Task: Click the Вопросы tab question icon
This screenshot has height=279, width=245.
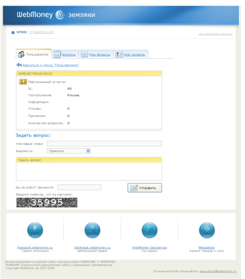Action: click(x=57, y=55)
